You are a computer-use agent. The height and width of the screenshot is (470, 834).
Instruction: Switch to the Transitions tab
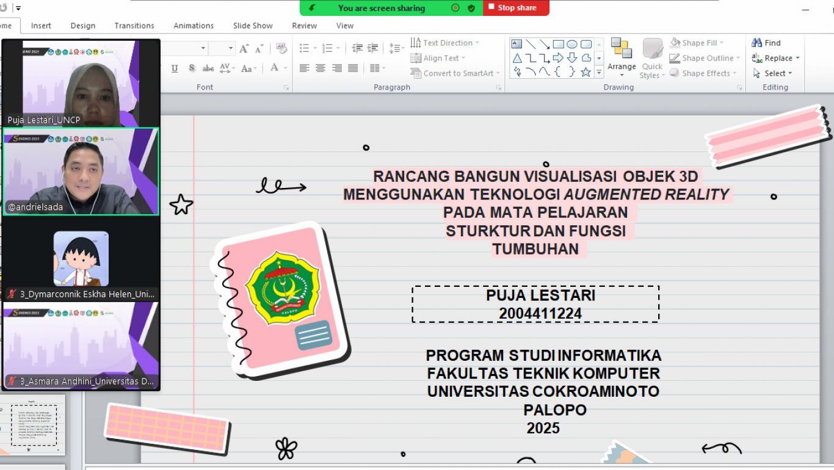click(x=134, y=26)
